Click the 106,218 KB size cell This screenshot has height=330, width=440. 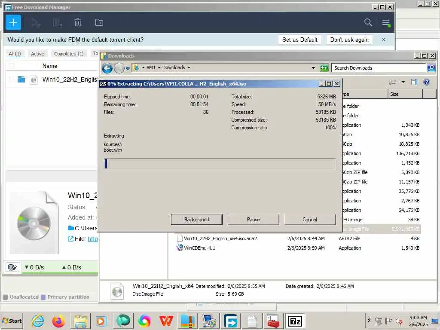coord(408,153)
